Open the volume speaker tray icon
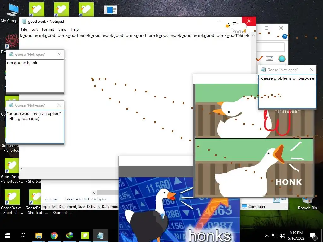 [282, 236]
